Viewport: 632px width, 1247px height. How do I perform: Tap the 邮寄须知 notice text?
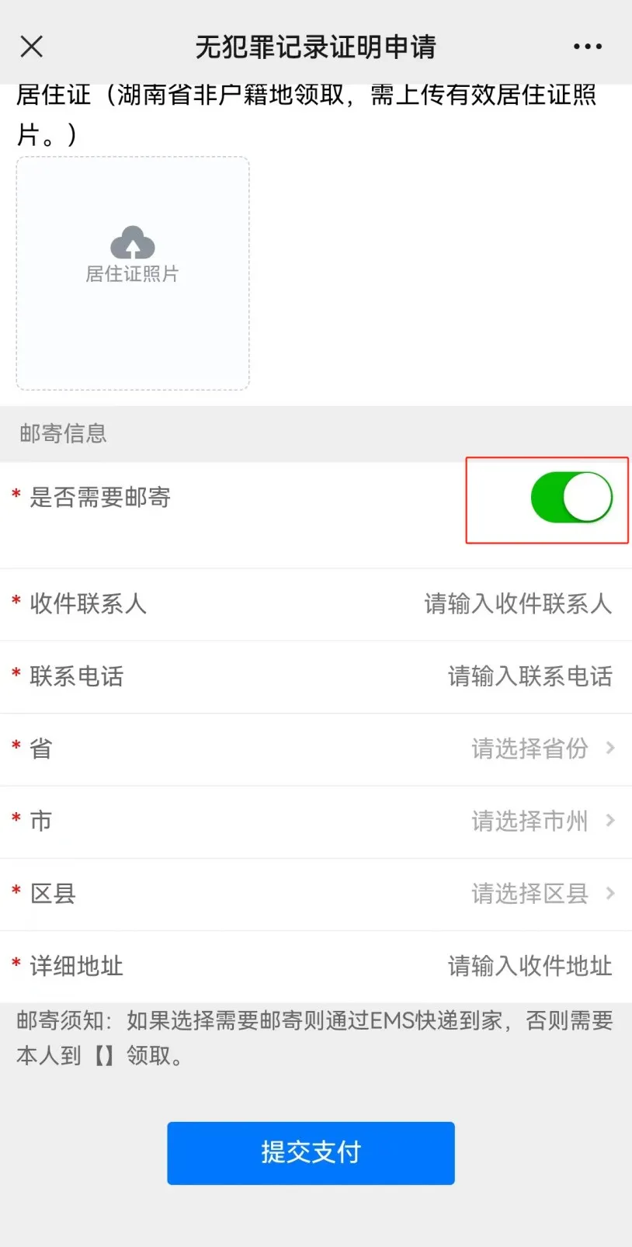315,1037
